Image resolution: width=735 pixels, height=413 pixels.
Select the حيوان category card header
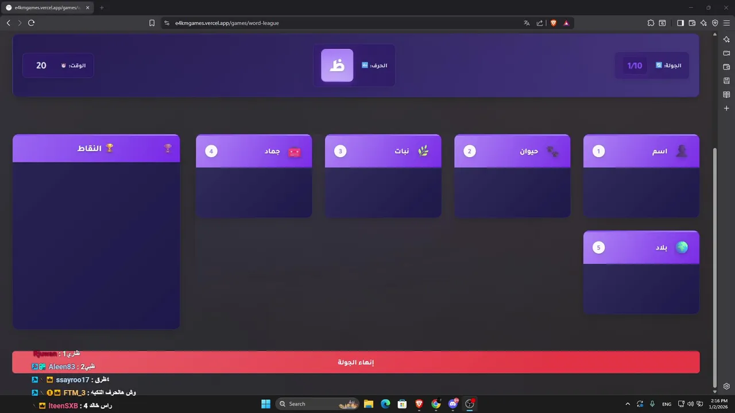coord(512,151)
